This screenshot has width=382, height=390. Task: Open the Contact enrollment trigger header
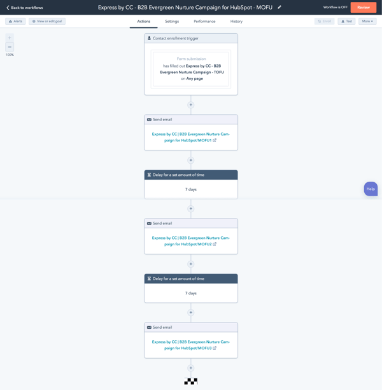coord(191,38)
